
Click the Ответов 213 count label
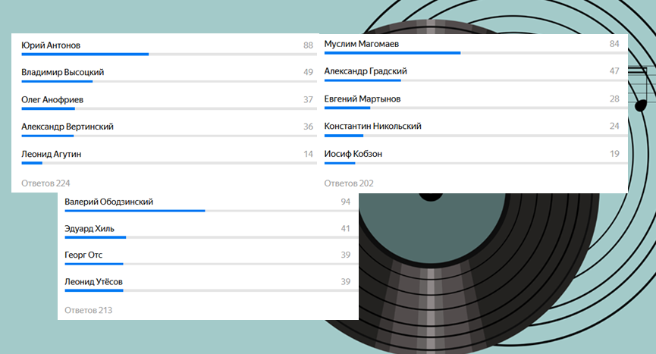pyautogui.click(x=88, y=310)
